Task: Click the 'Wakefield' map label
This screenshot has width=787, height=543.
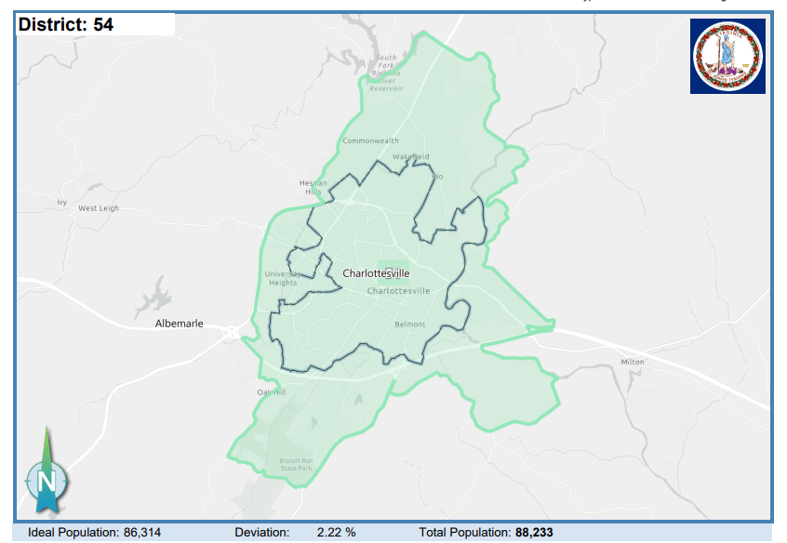Action: [410, 156]
